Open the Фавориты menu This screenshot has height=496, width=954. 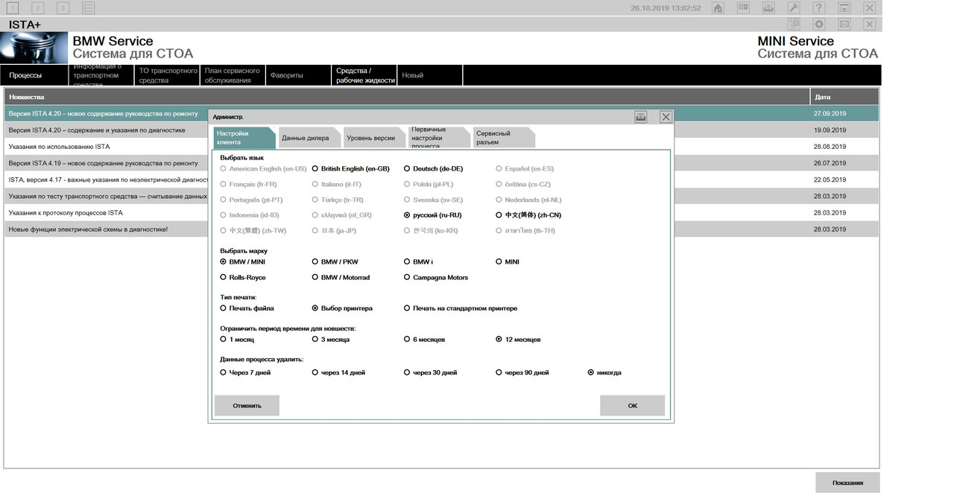tap(298, 75)
